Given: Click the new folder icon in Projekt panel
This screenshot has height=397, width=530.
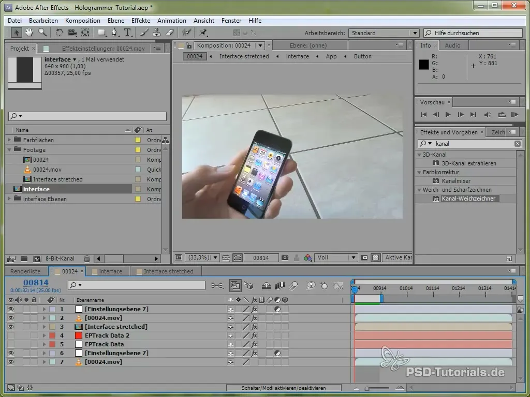Looking at the screenshot, I should point(24,258).
